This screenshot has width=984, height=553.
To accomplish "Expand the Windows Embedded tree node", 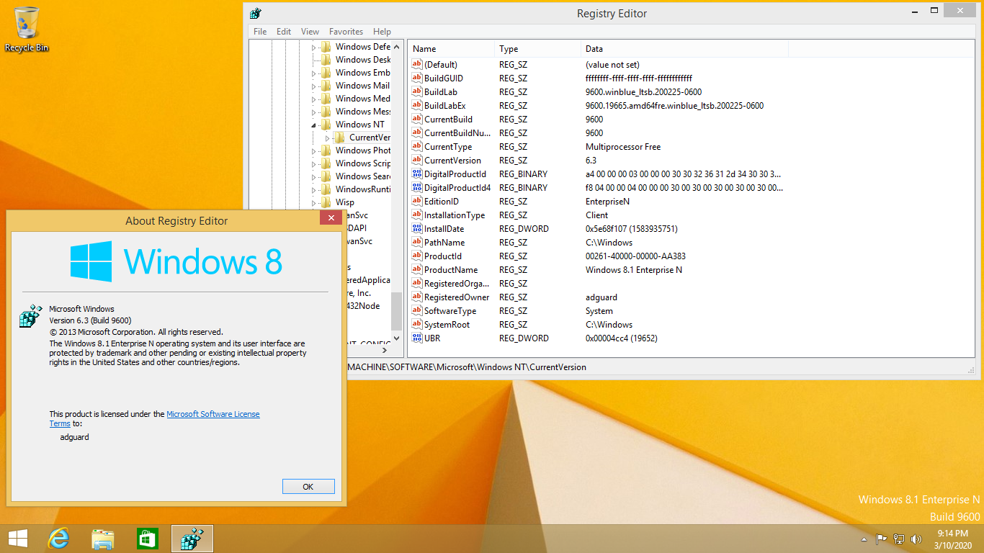I will pyautogui.click(x=313, y=73).
